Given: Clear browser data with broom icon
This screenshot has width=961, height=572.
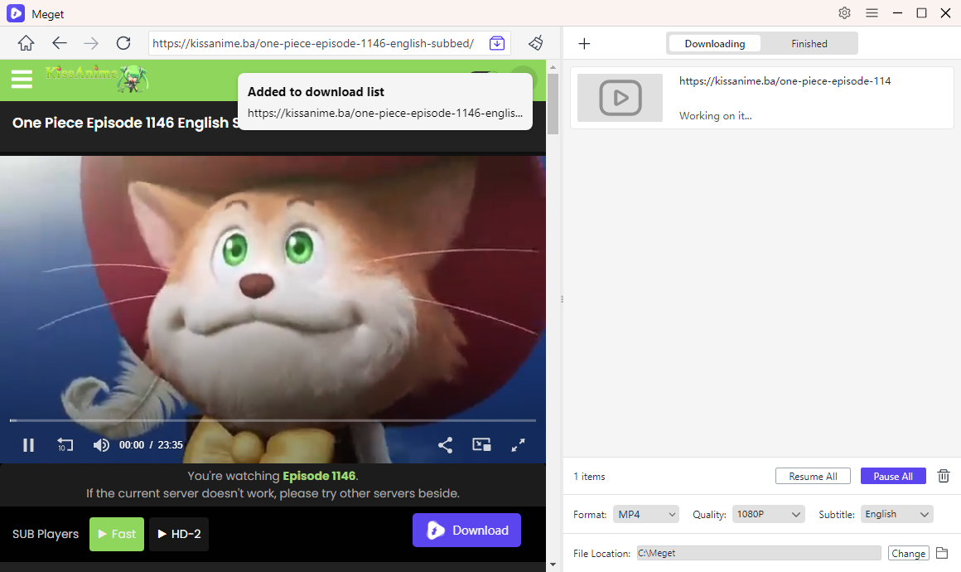Looking at the screenshot, I should (536, 43).
